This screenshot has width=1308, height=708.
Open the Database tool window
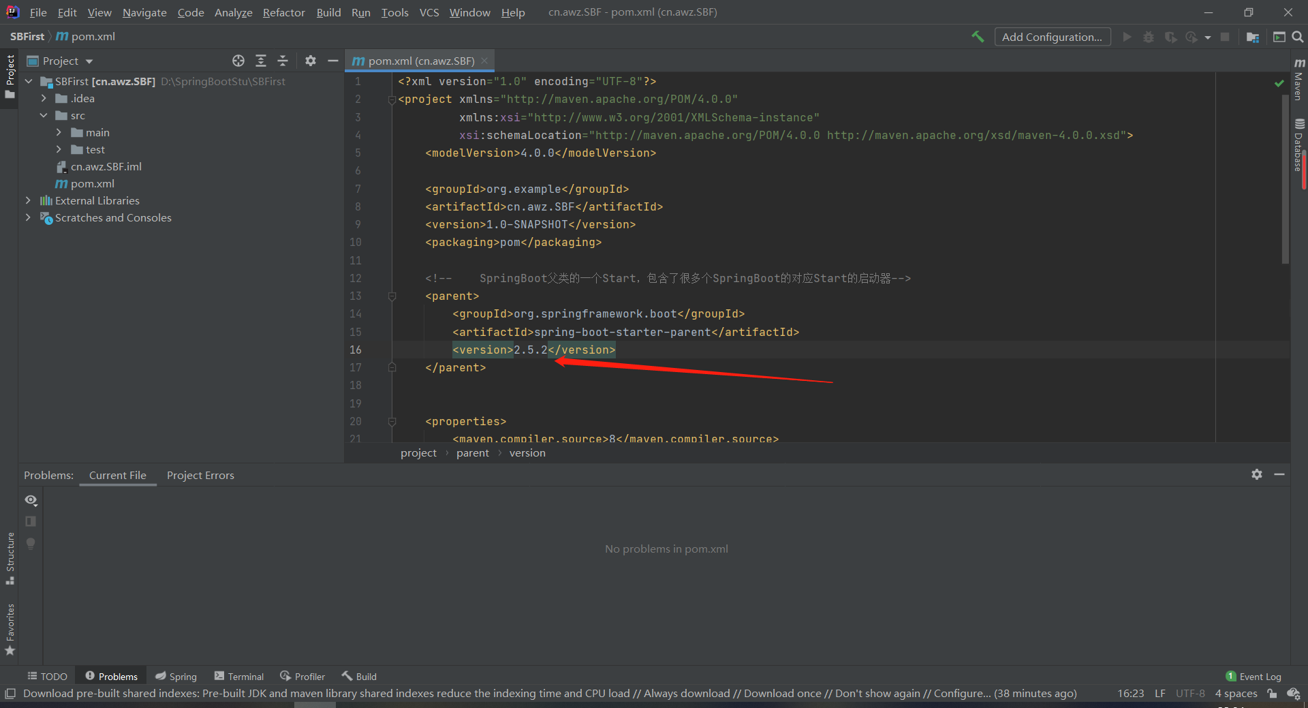[1299, 144]
